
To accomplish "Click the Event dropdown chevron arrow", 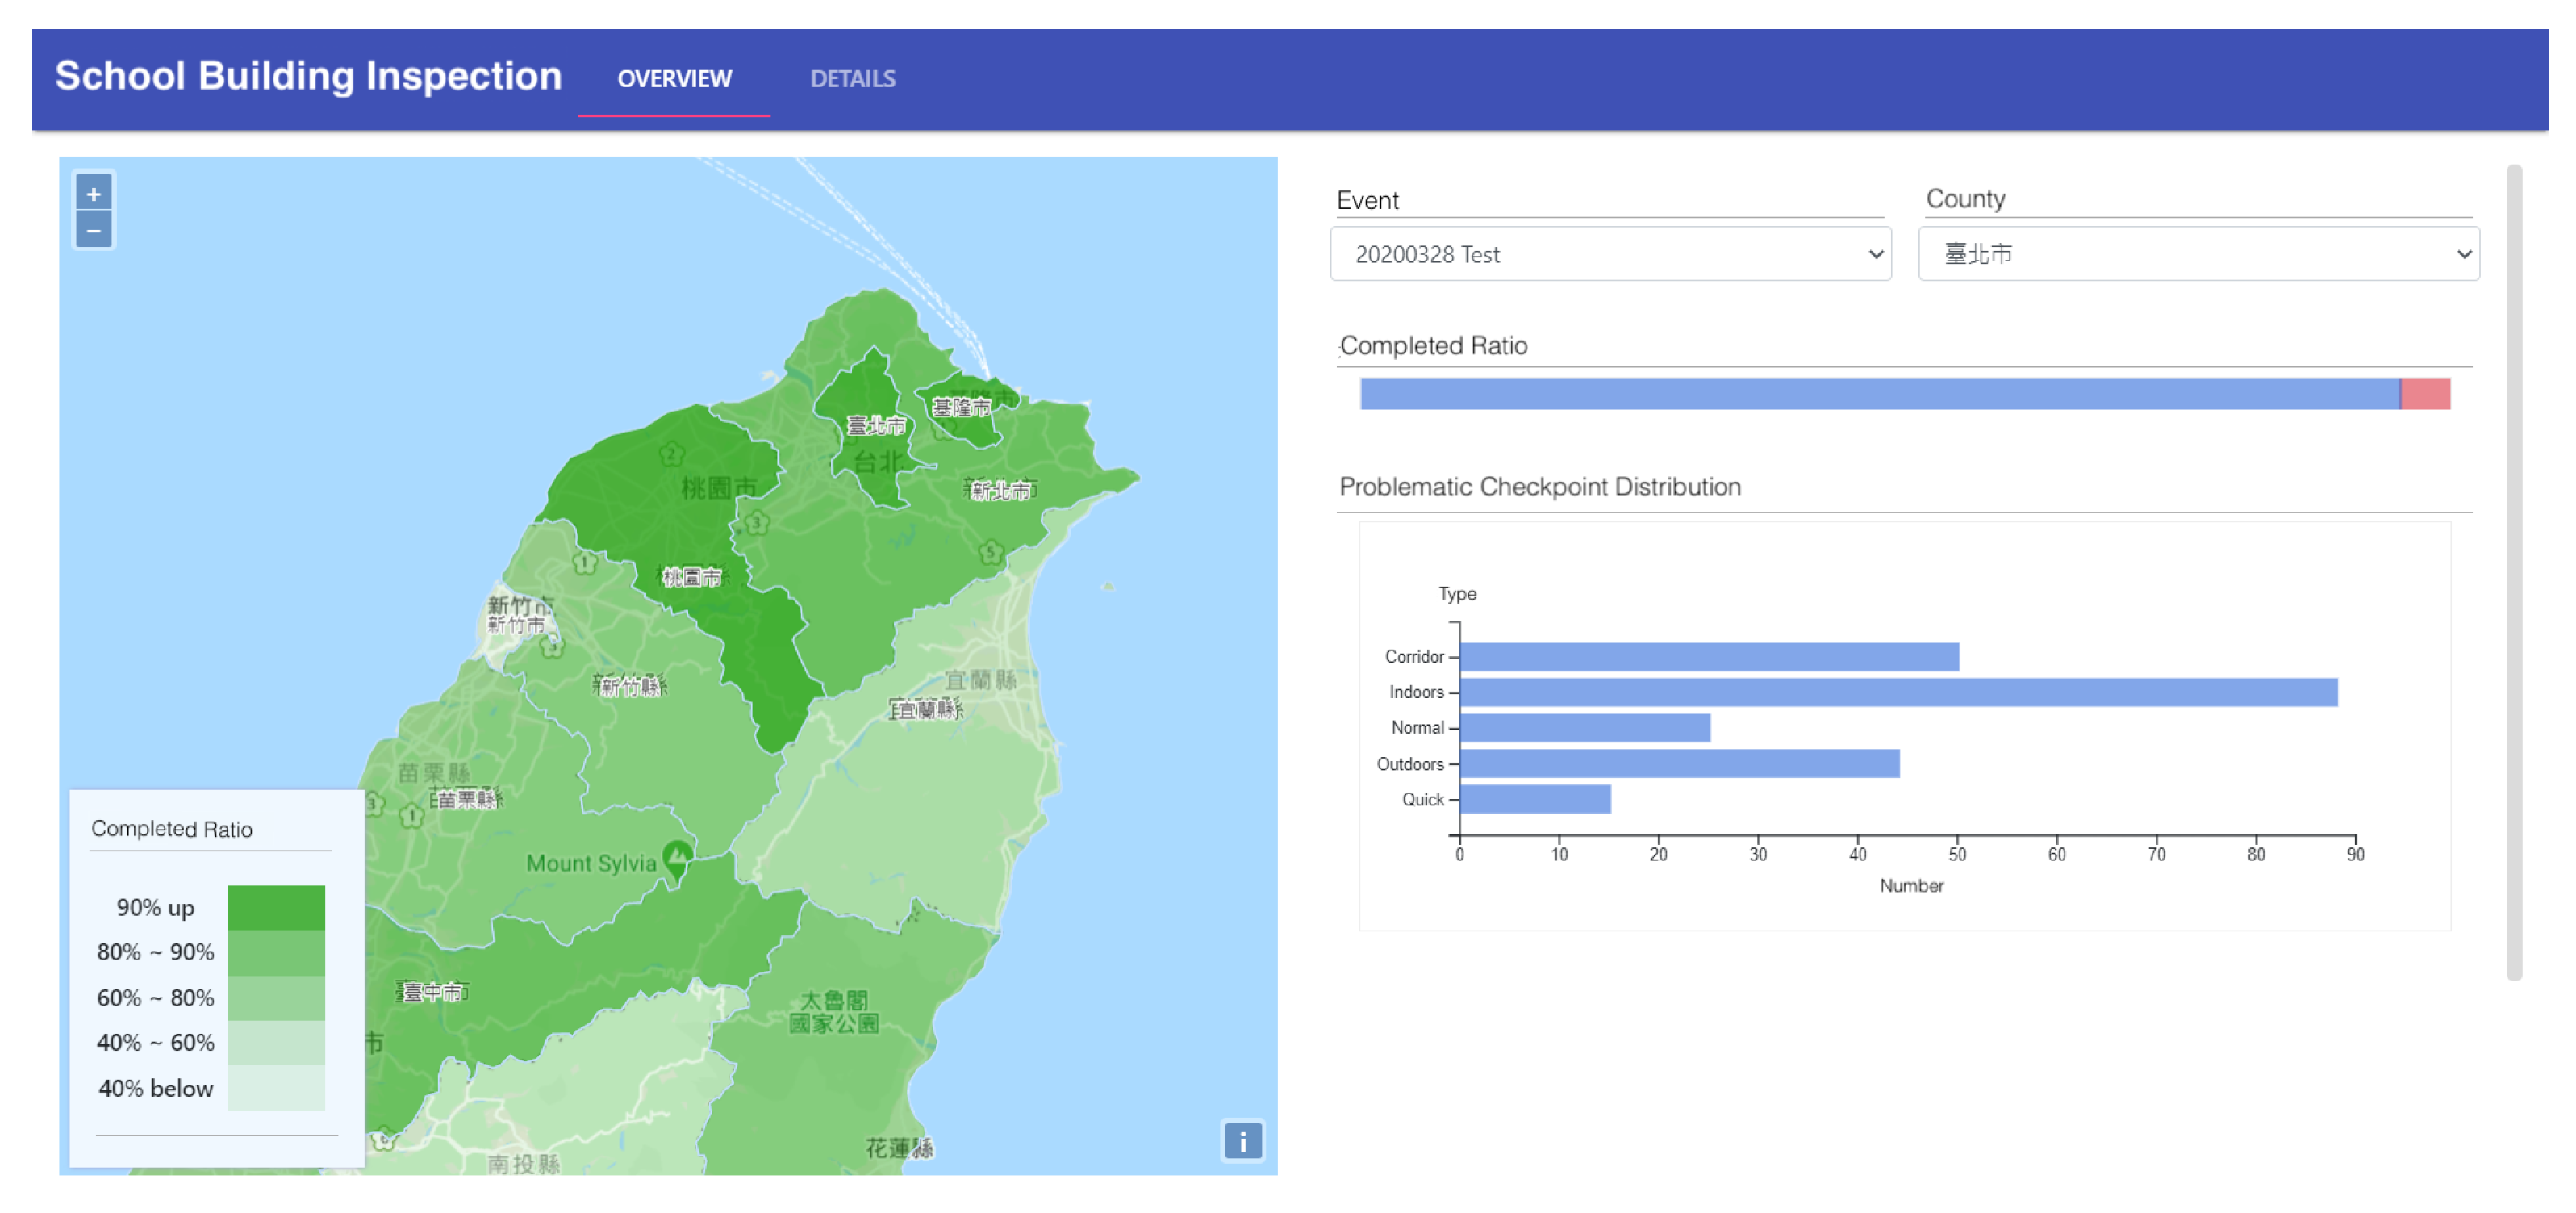I will (x=1875, y=254).
